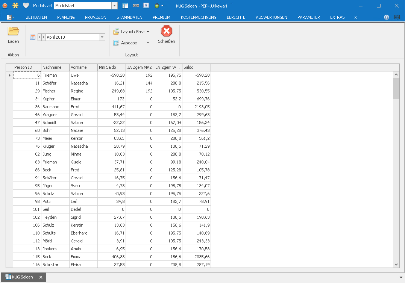This screenshot has height=283, width=405.
Task: Click the yellow asterisk icon
Action: 15,6
